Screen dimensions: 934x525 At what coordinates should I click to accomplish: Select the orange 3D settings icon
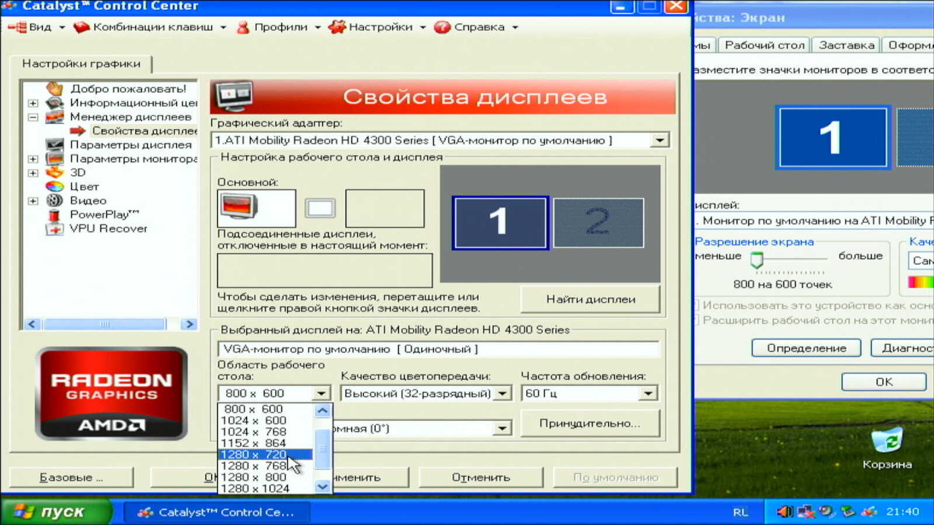click(x=54, y=173)
